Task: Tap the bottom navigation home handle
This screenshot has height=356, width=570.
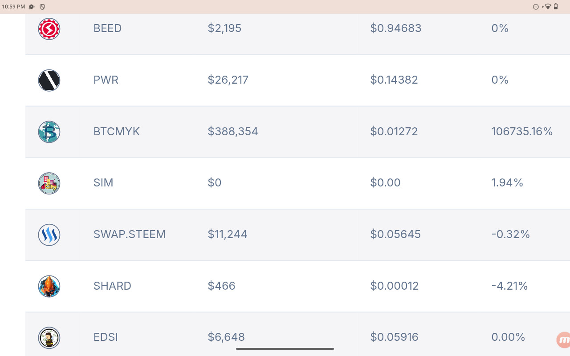Action: tap(285, 349)
